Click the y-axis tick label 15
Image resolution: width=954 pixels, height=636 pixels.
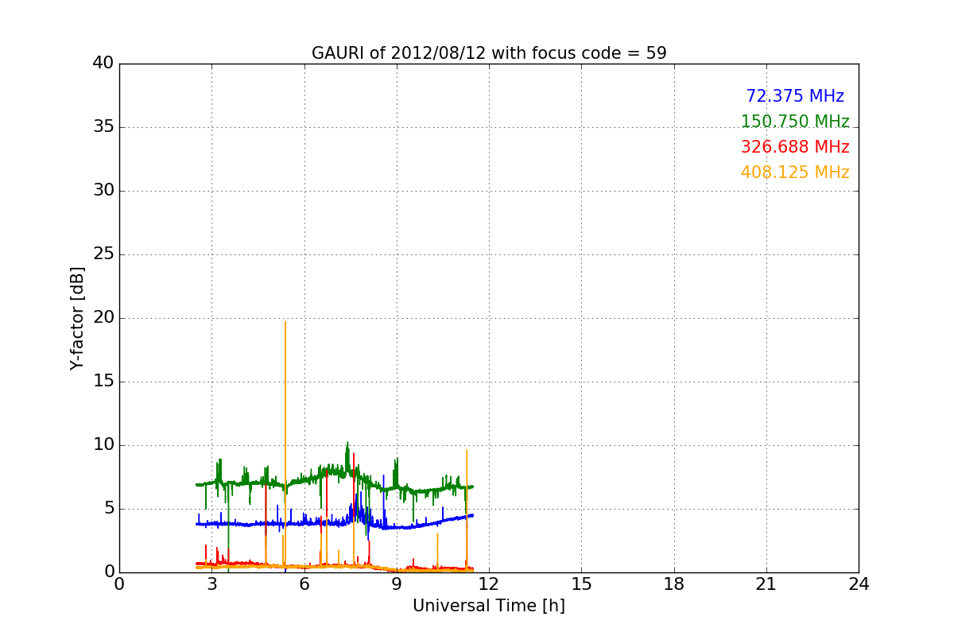(x=103, y=382)
